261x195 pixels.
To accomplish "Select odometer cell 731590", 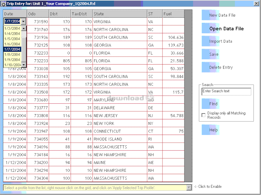I will coord(38,22).
